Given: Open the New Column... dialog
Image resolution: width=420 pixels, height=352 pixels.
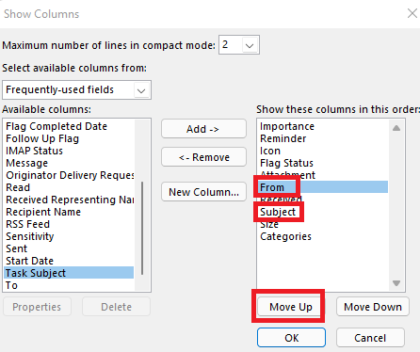Looking at the screenshot, I should point(203,192).
